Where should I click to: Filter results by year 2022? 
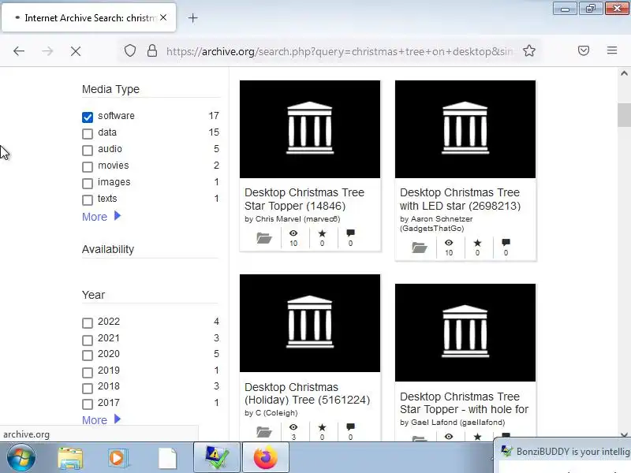88,322
